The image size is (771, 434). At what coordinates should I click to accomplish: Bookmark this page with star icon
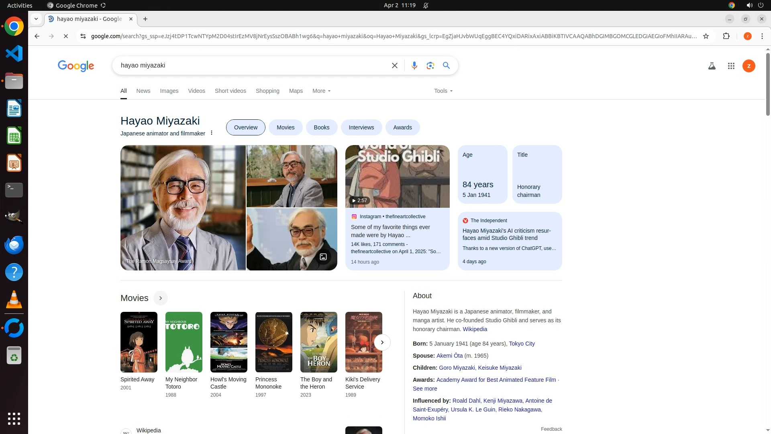(x=706, y=36)
